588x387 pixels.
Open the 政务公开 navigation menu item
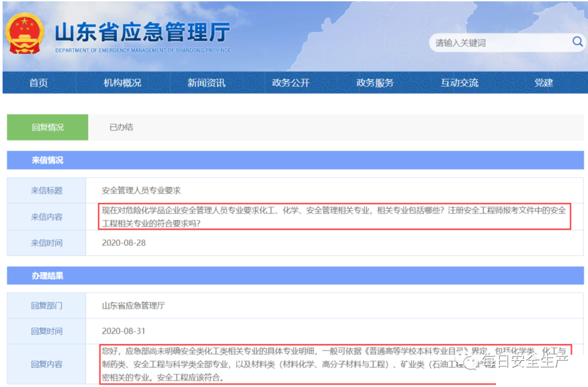[290, 83]
